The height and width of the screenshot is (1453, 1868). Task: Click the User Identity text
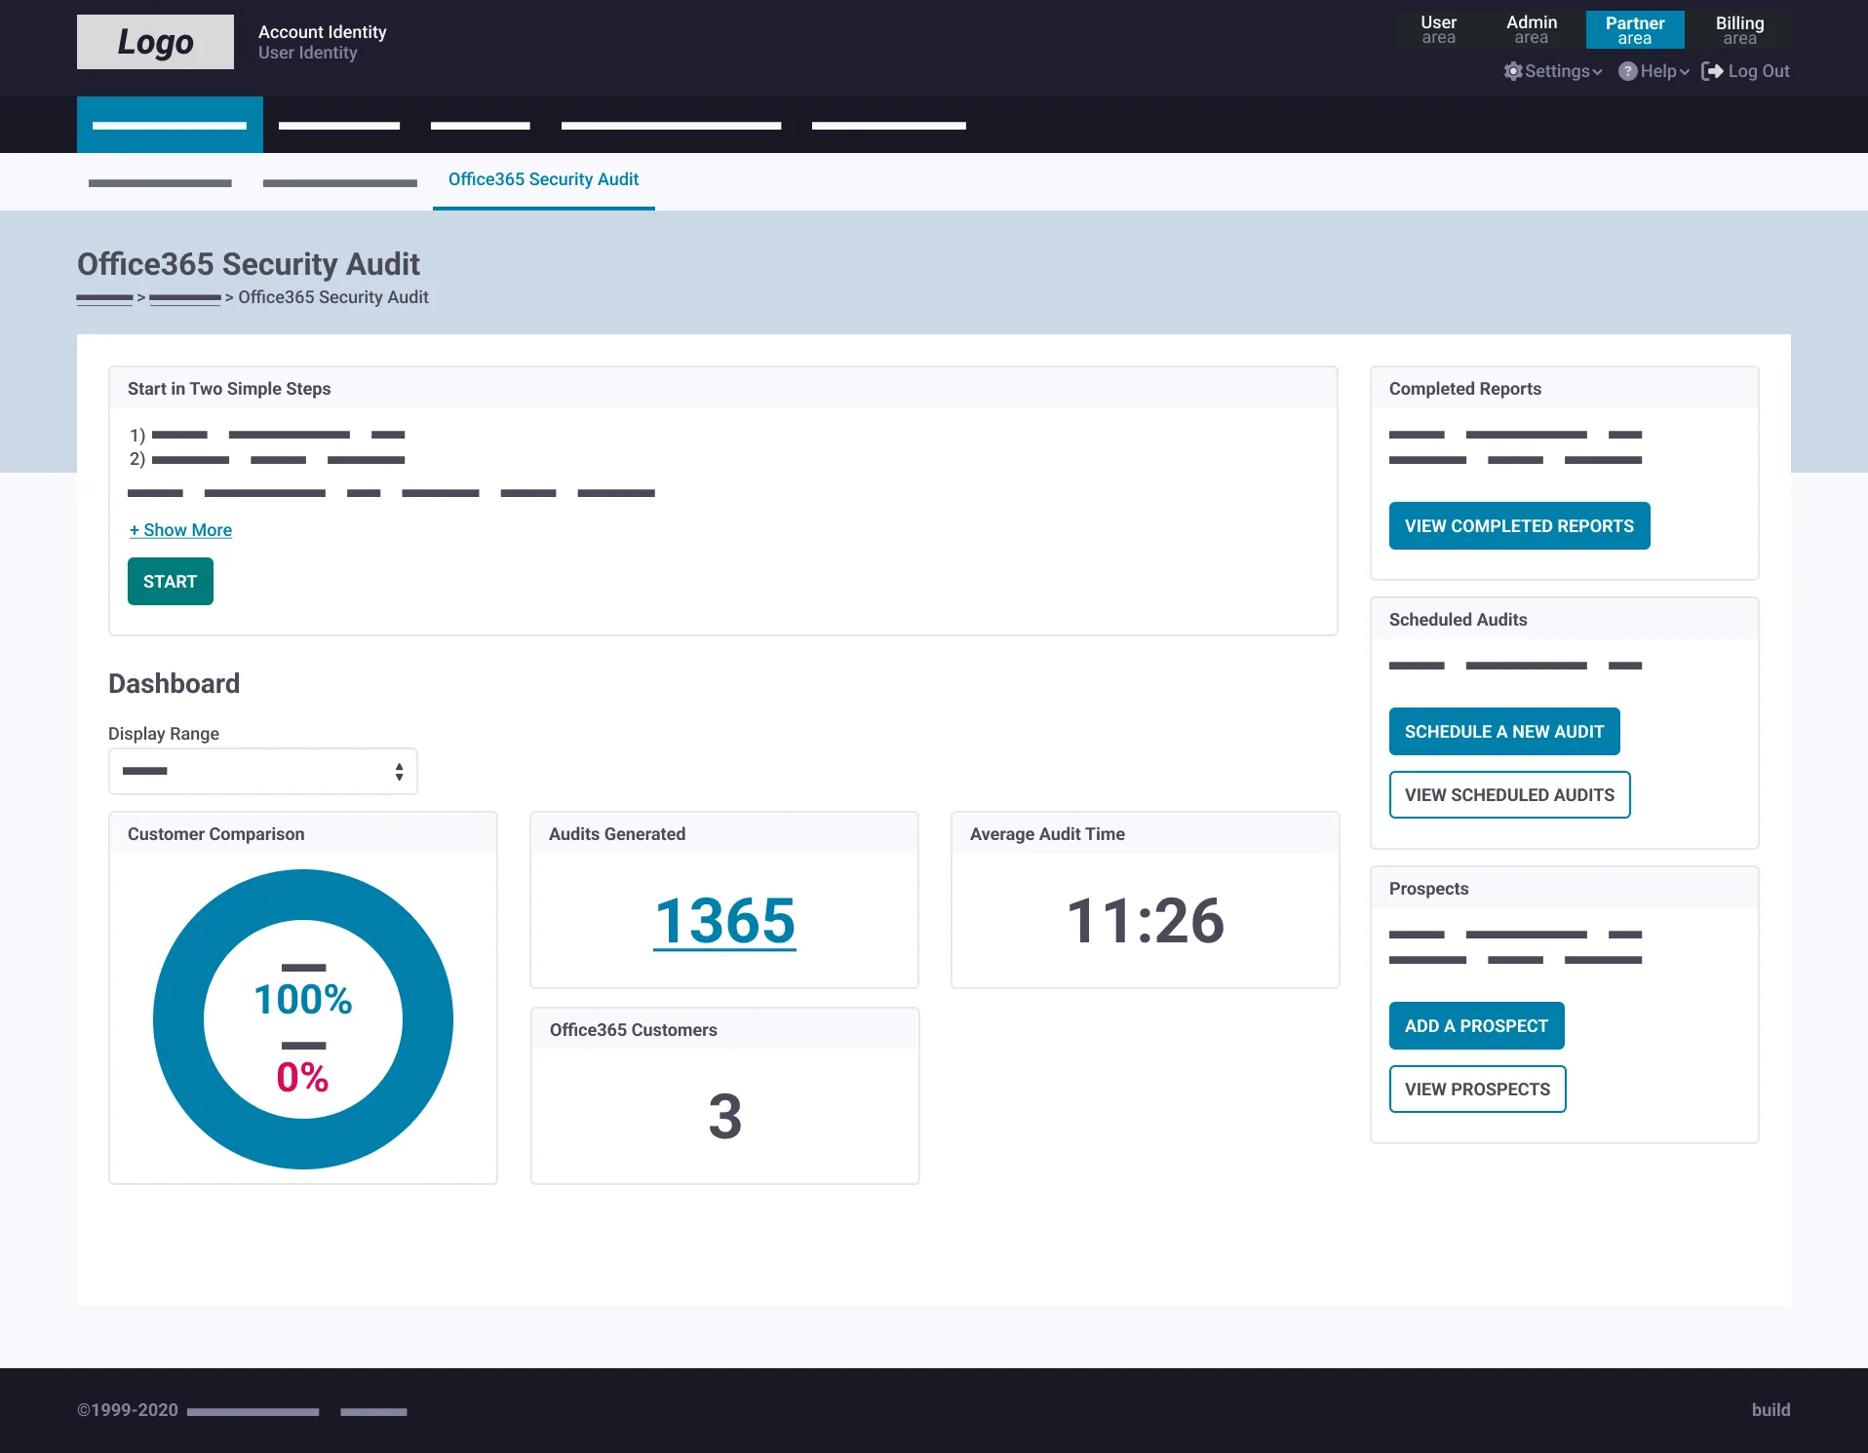point(307,53)
